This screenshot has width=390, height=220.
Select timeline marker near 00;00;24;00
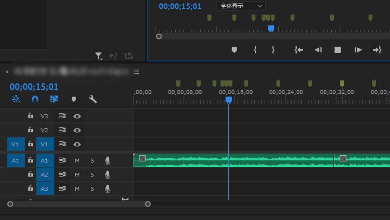click(x=278, y=84)
